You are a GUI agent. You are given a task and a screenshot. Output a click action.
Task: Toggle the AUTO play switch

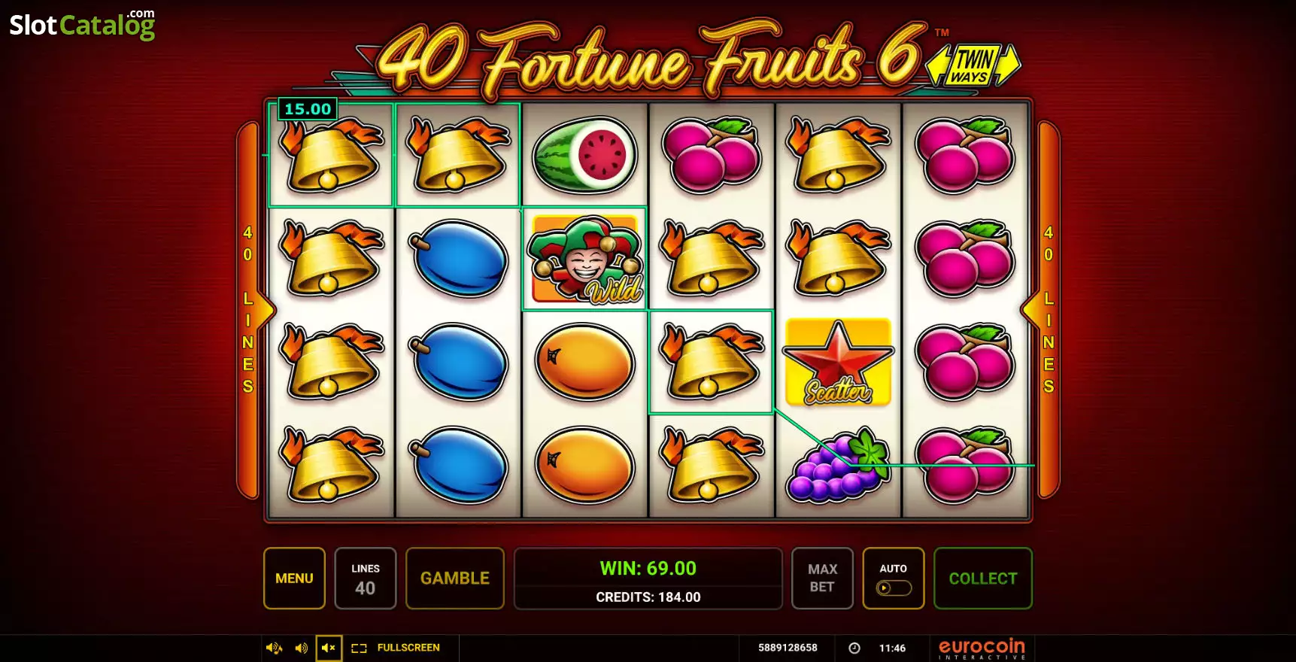point(894,588)
